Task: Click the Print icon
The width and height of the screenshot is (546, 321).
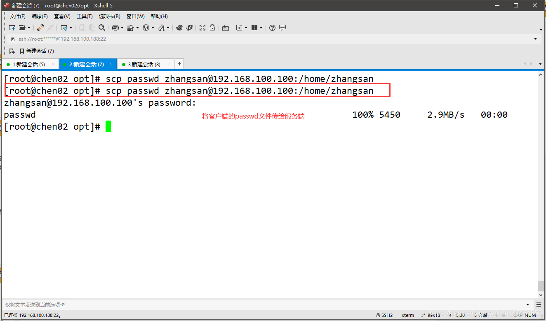Action: 115,28
